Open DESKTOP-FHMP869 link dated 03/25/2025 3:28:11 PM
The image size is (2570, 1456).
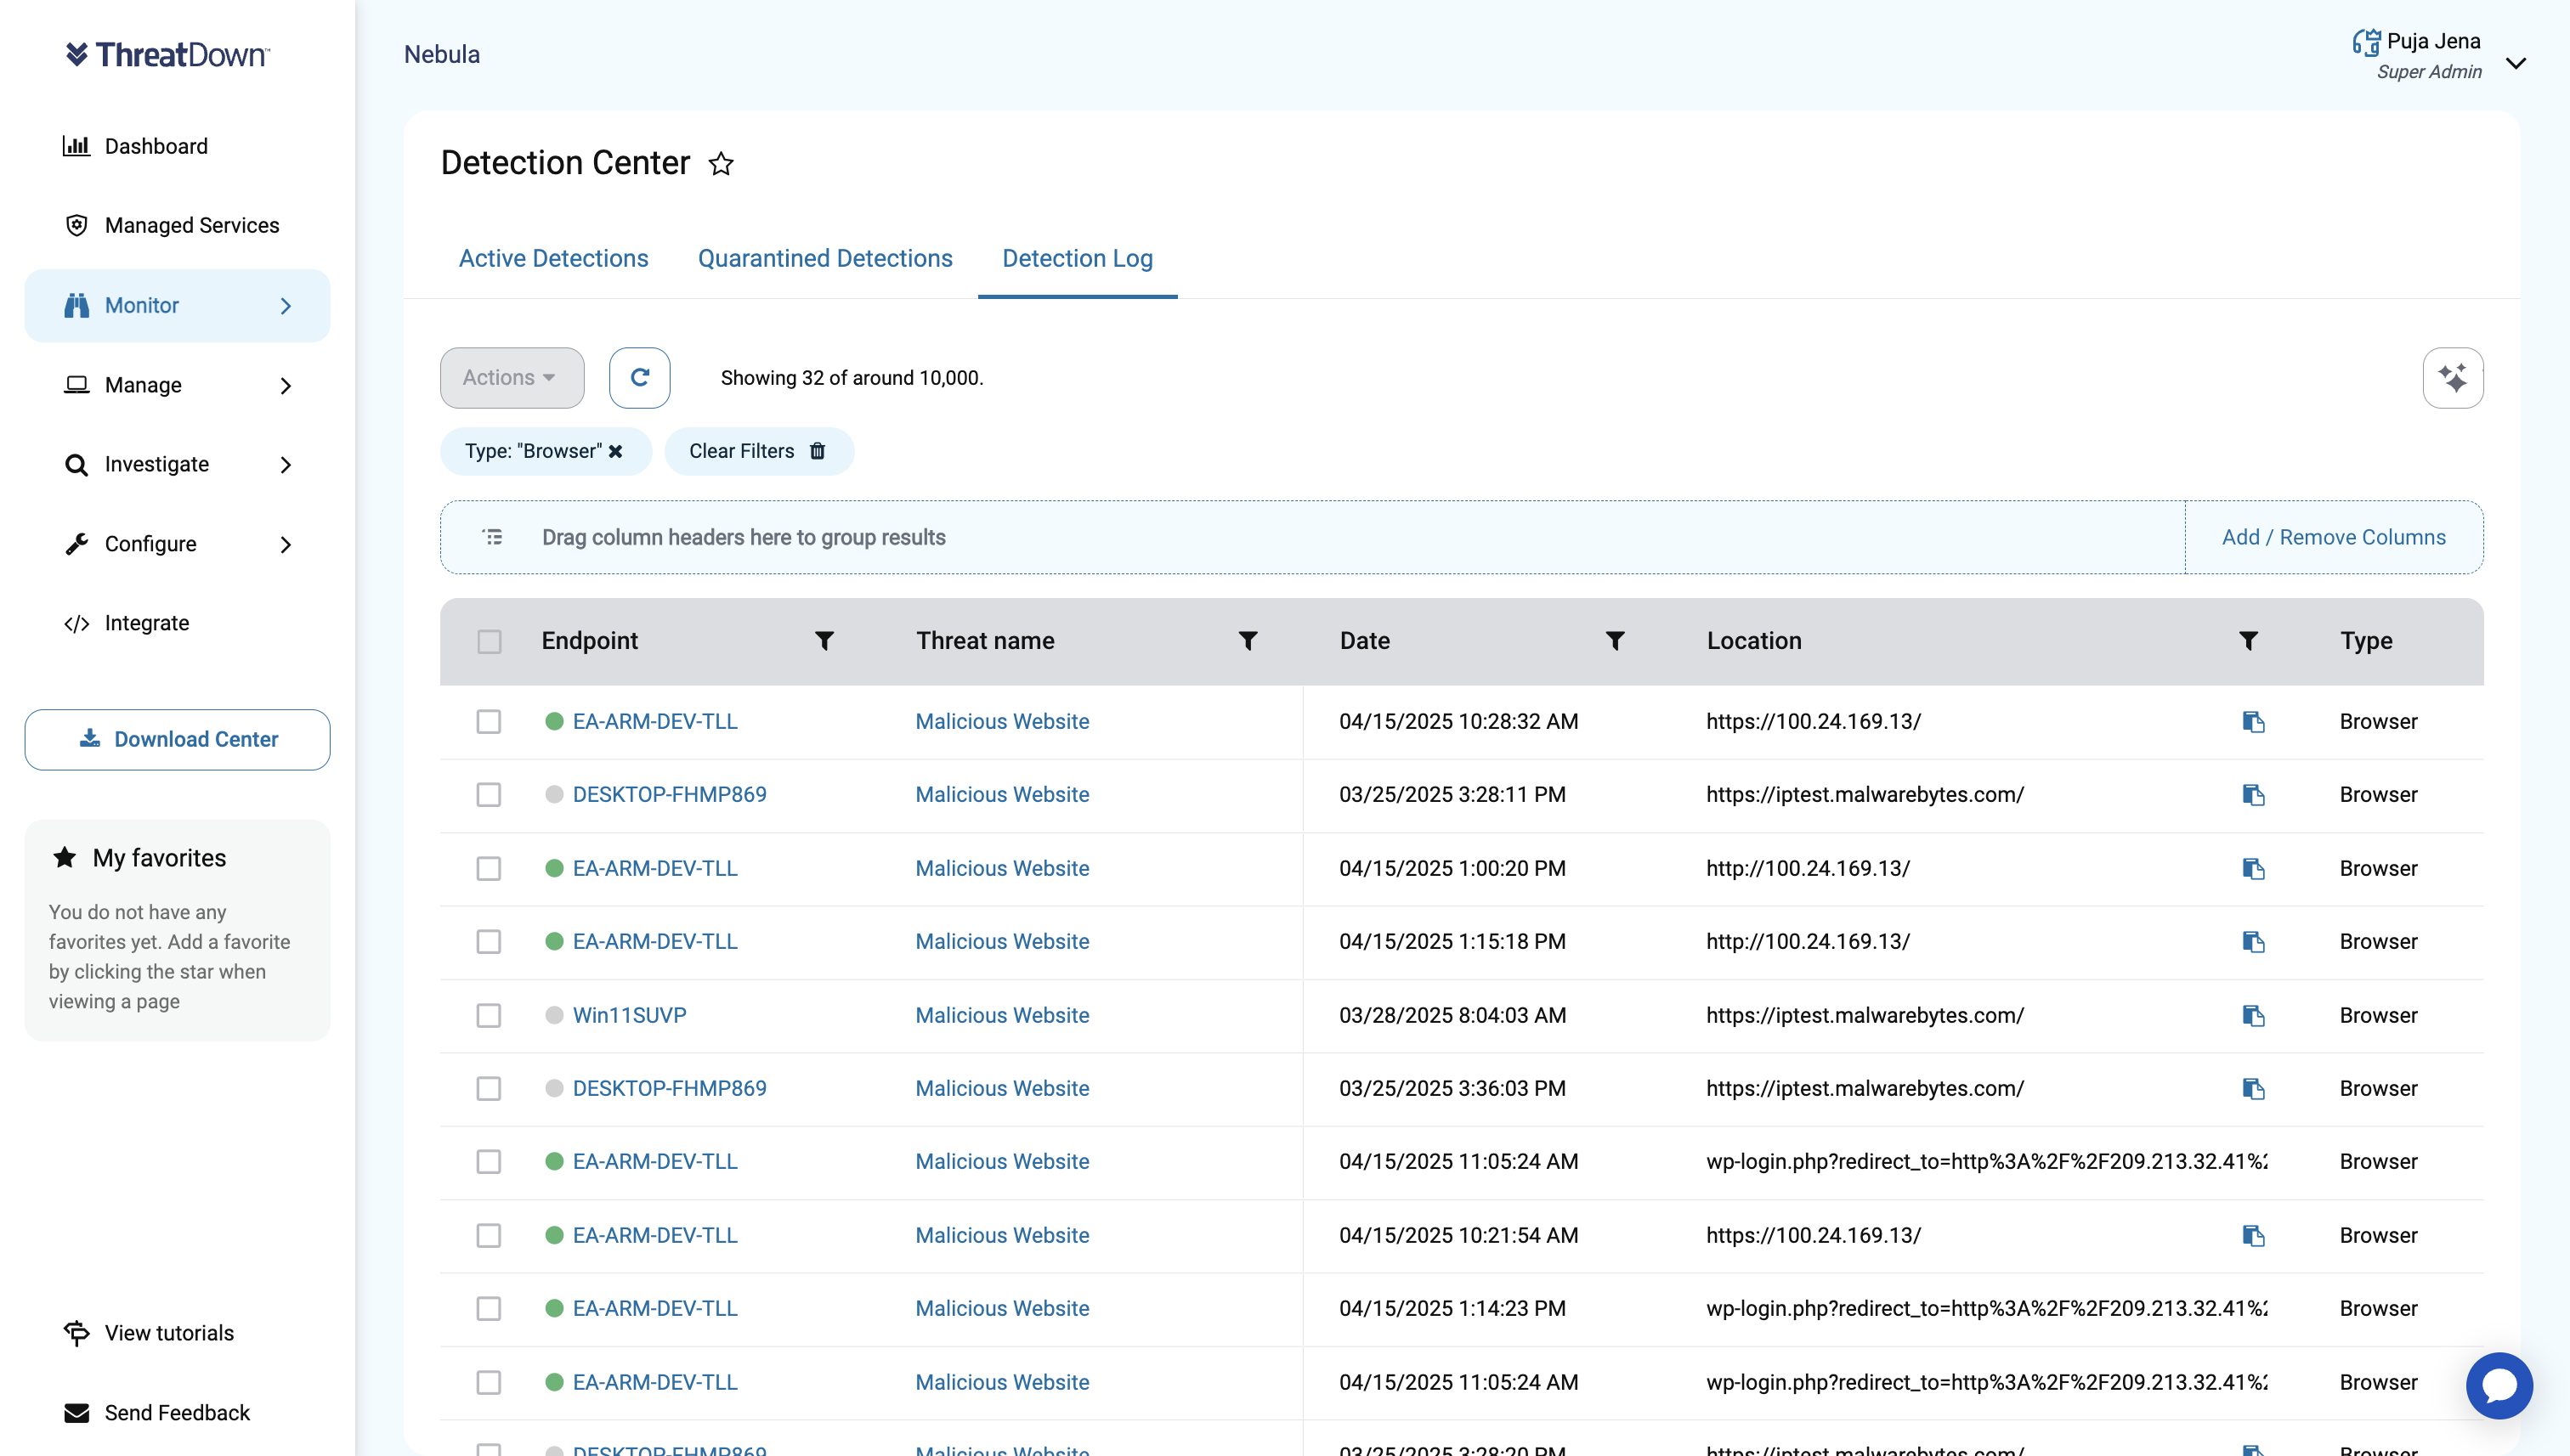669,795
